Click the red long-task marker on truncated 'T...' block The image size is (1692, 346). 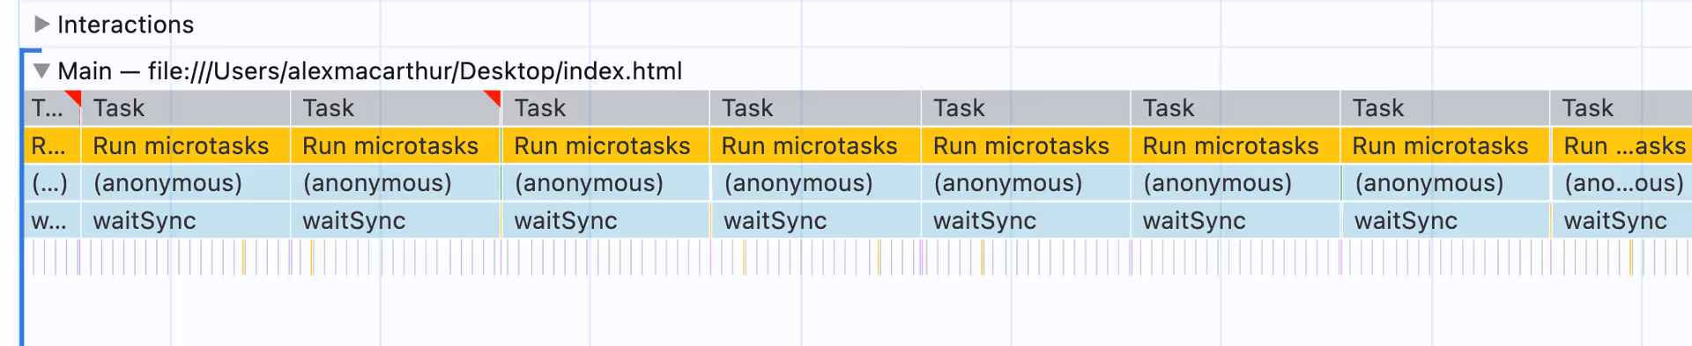75,96
